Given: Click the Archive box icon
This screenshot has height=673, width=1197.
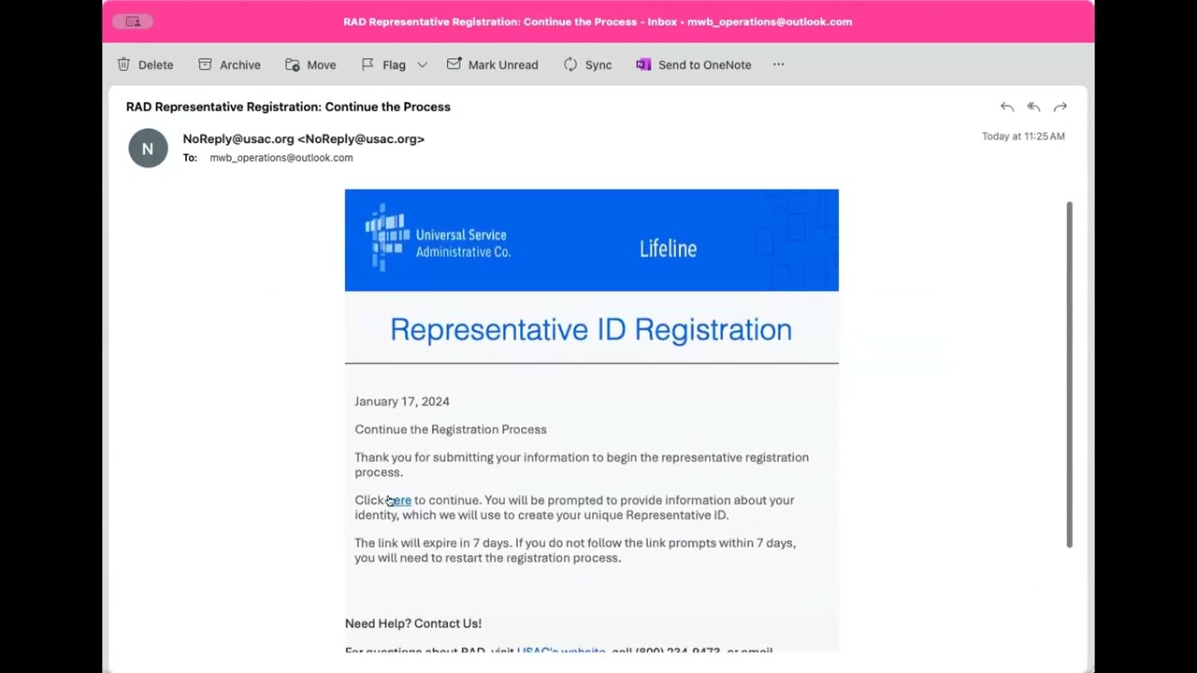Looking at the screenshot, I should tap(205, 64).
